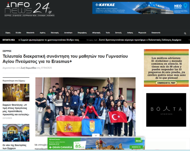Click the InfoNews24.gr logo
The height and width of the screenshot is (151, 190).
click(28, 9)
